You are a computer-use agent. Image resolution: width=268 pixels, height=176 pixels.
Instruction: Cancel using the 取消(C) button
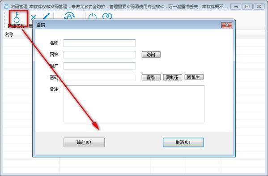tap(183, 142)
